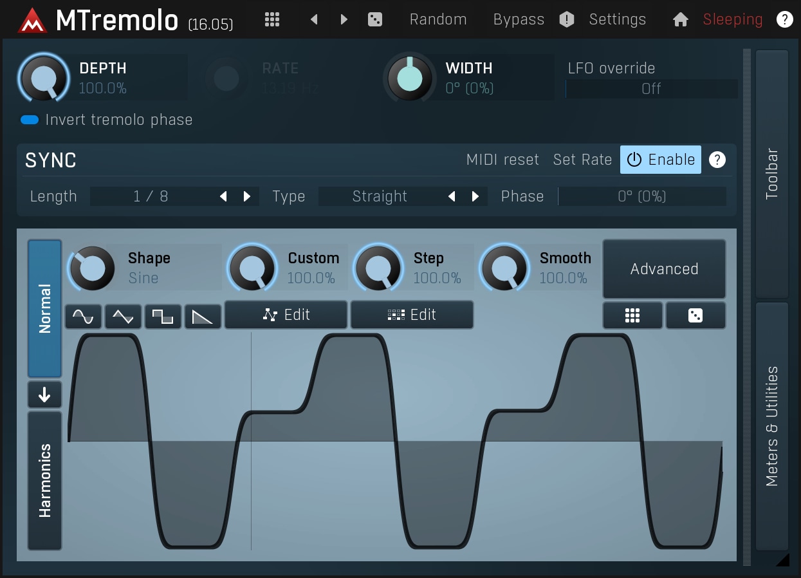Go to next preset arrow

pyautogui.click(x=344, y=19)
